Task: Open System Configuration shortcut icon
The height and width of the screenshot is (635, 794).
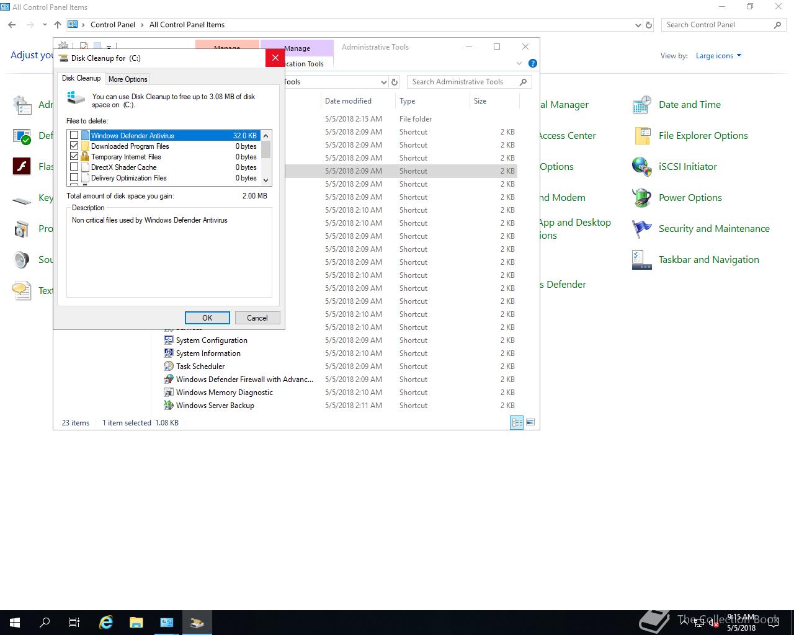Action: (x=168, y=340)
